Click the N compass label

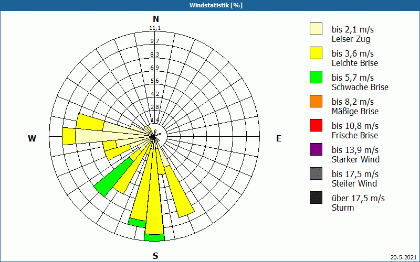coord(156,19)
